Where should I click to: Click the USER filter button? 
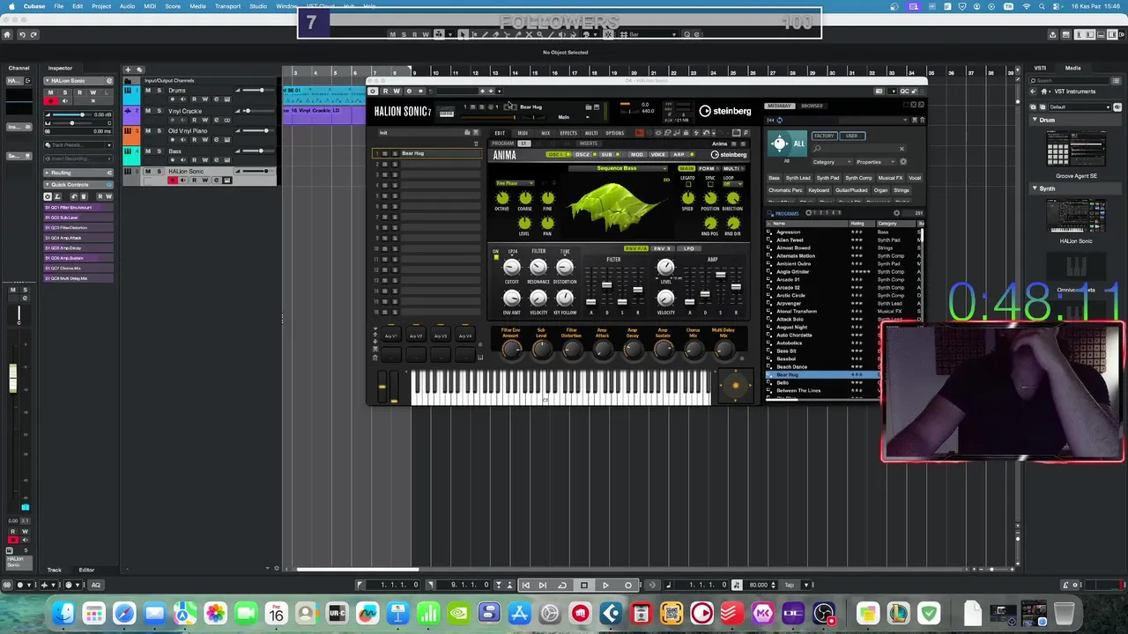(x=852, y=136)
